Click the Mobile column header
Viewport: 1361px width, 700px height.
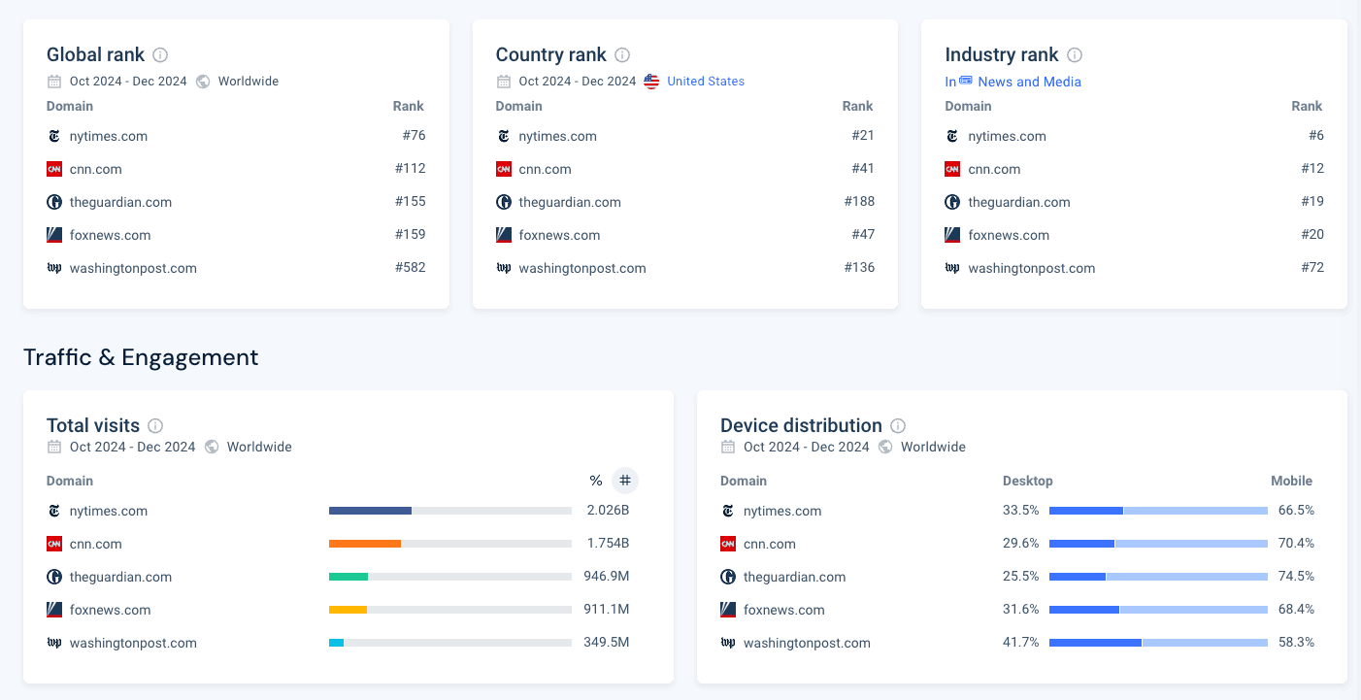pos(1291,481)
